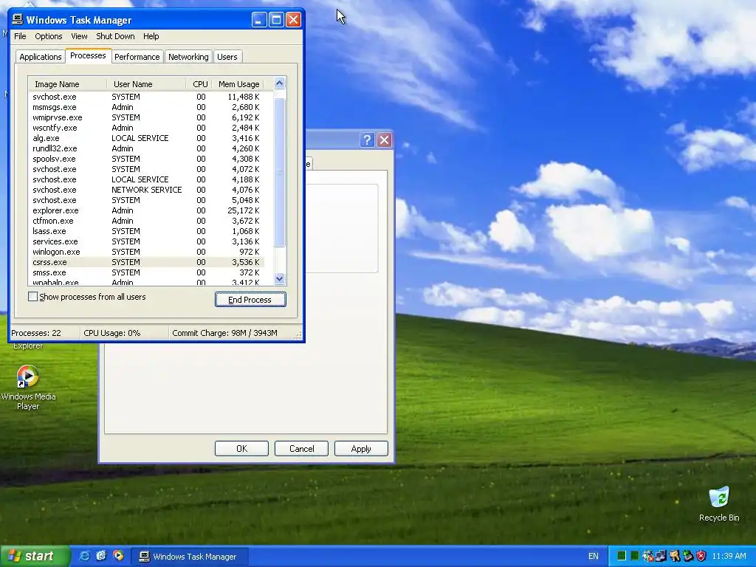Image resolution: width=756 pixels, height=567 pixels.
Task: Open the Shut Down menu
Action: click(x=115, y=36)
